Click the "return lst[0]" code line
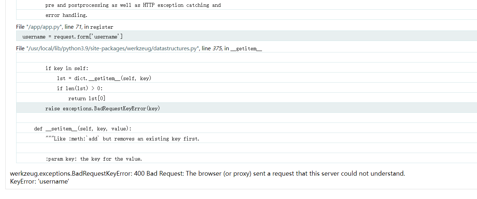This screenshot has height=199, width=477. 87,98
